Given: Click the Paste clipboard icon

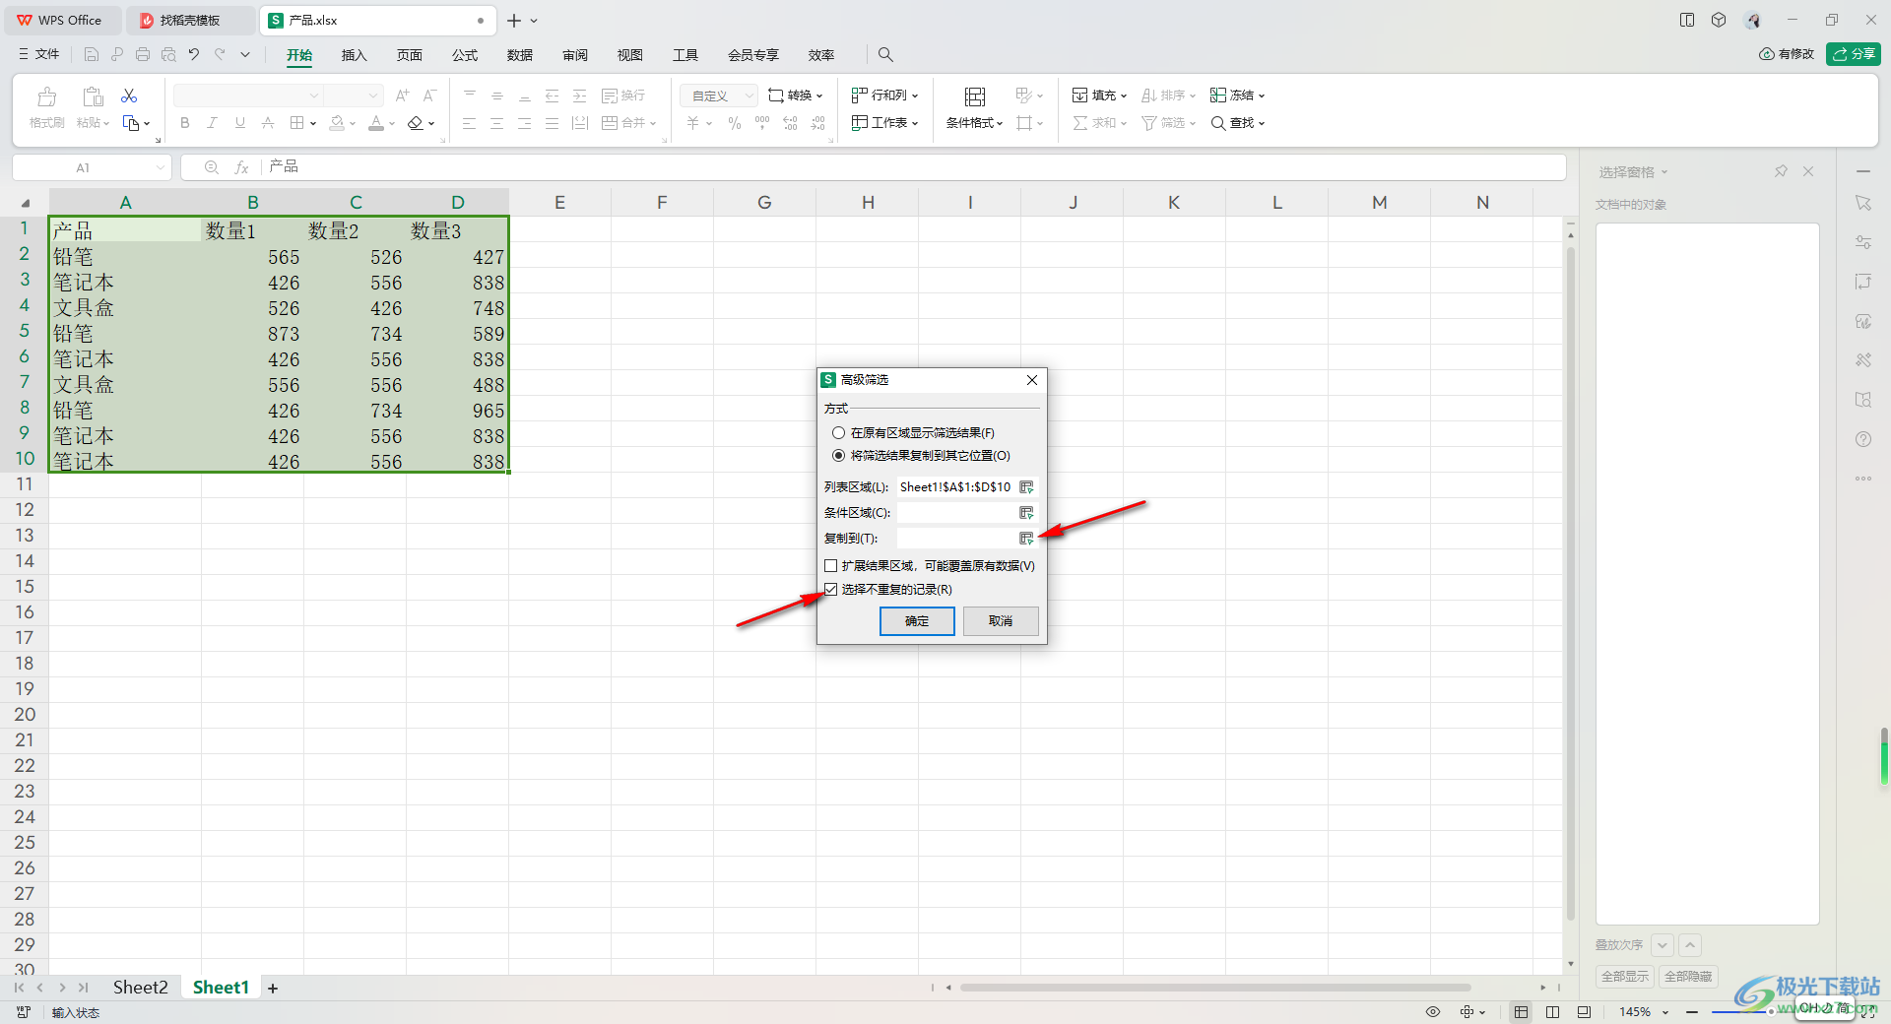Looking at the screenshot, I should [94, 96].
